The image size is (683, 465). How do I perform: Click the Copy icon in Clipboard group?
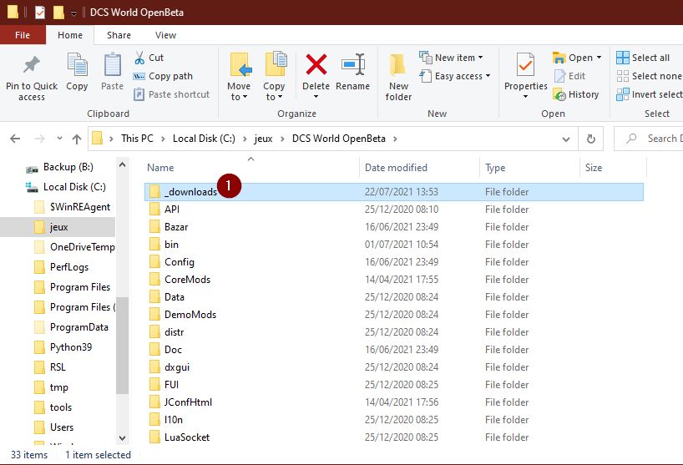tap(77, 66)
